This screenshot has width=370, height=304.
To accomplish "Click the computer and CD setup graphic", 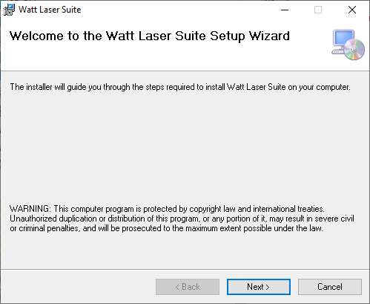I will [x=348, y=45].
